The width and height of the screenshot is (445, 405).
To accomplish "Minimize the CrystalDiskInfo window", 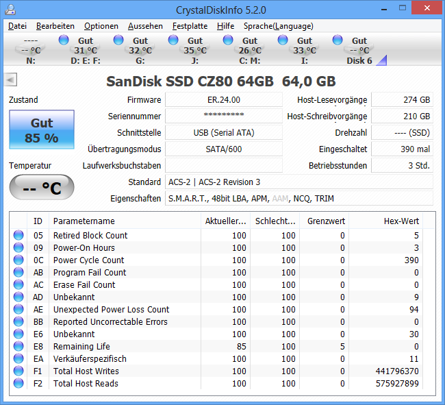I will tap(384, 9).
